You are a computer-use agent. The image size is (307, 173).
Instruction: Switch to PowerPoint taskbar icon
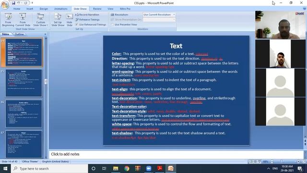coord(171,169)
